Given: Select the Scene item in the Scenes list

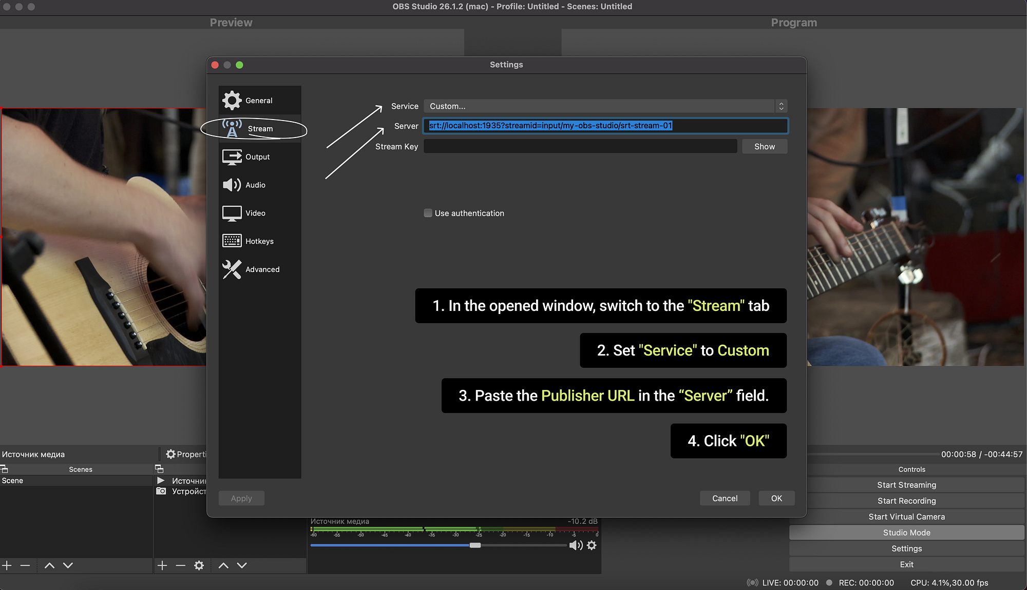Looking at the screenshot, I should coord(76,481).
